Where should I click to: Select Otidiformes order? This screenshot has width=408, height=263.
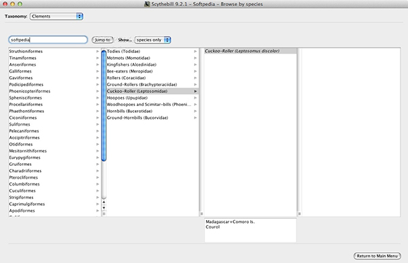coord(54,144)
